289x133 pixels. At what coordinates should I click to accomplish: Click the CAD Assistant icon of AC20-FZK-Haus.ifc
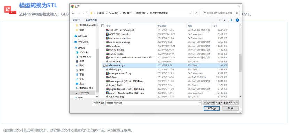(107, 34)
